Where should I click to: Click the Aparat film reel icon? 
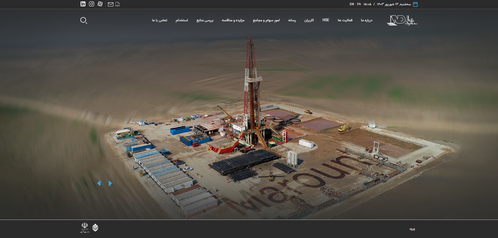point(100,4)
